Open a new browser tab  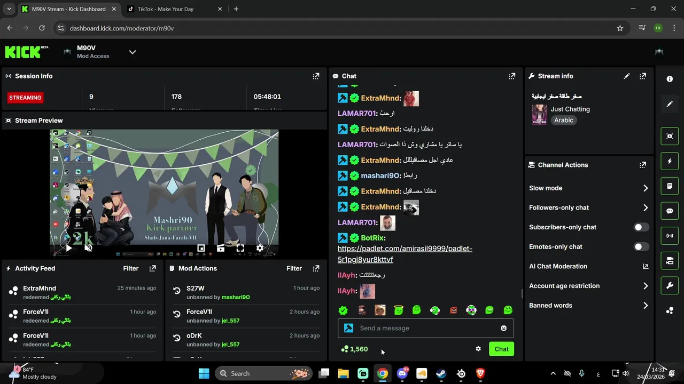[x=236, y=9]
